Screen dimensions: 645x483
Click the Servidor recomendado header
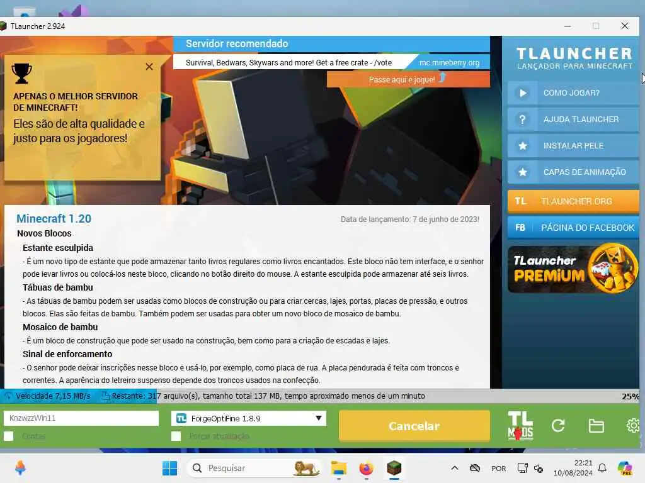(237, 43)
